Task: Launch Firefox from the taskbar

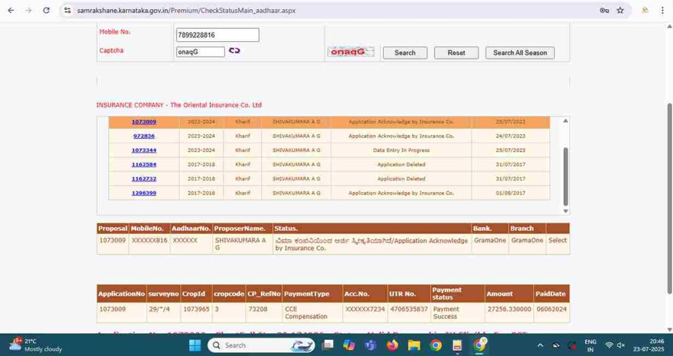Action: pyautogui.click(x=392, y=345)
